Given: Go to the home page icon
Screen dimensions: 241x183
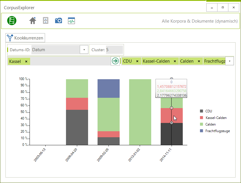Looking at the screenshot, I should (x=33, y=21).
